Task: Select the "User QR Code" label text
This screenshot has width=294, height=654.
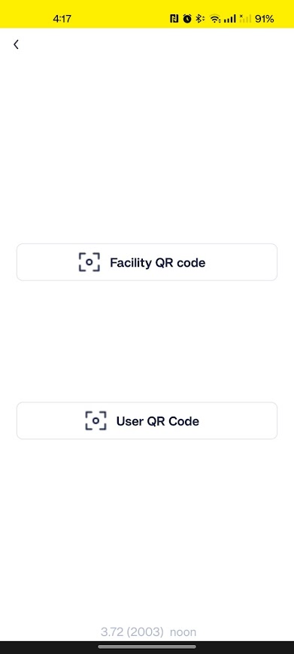Action: tap(158, 421)
